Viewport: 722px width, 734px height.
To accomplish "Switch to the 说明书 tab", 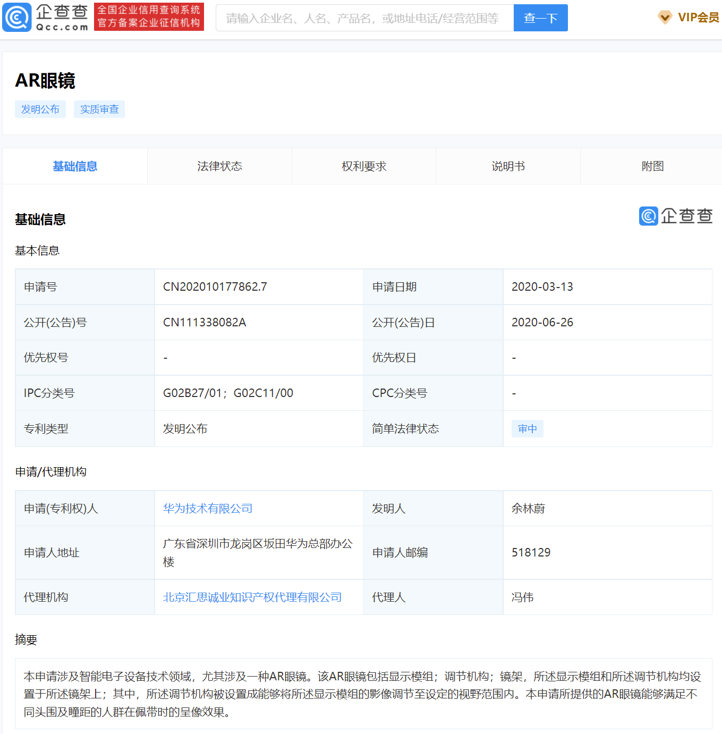I will (508, 166).
